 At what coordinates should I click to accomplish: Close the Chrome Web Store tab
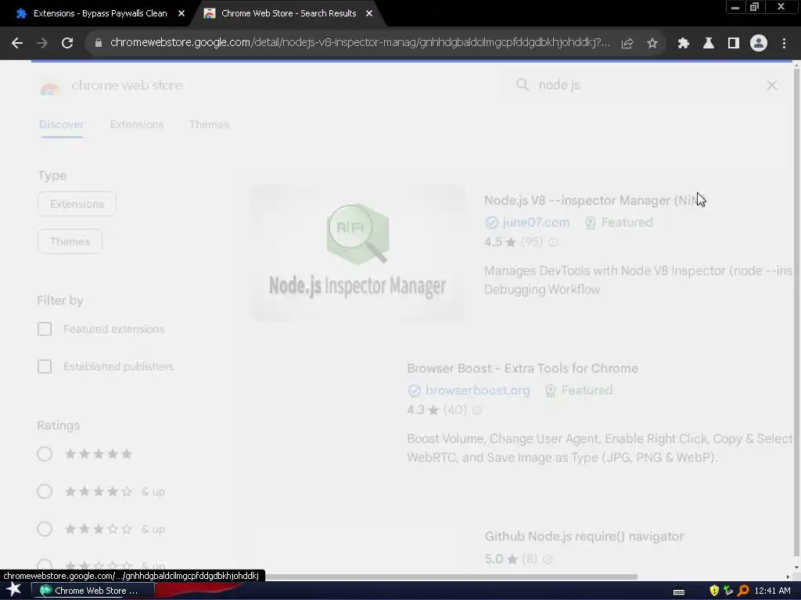pos(369,14)
